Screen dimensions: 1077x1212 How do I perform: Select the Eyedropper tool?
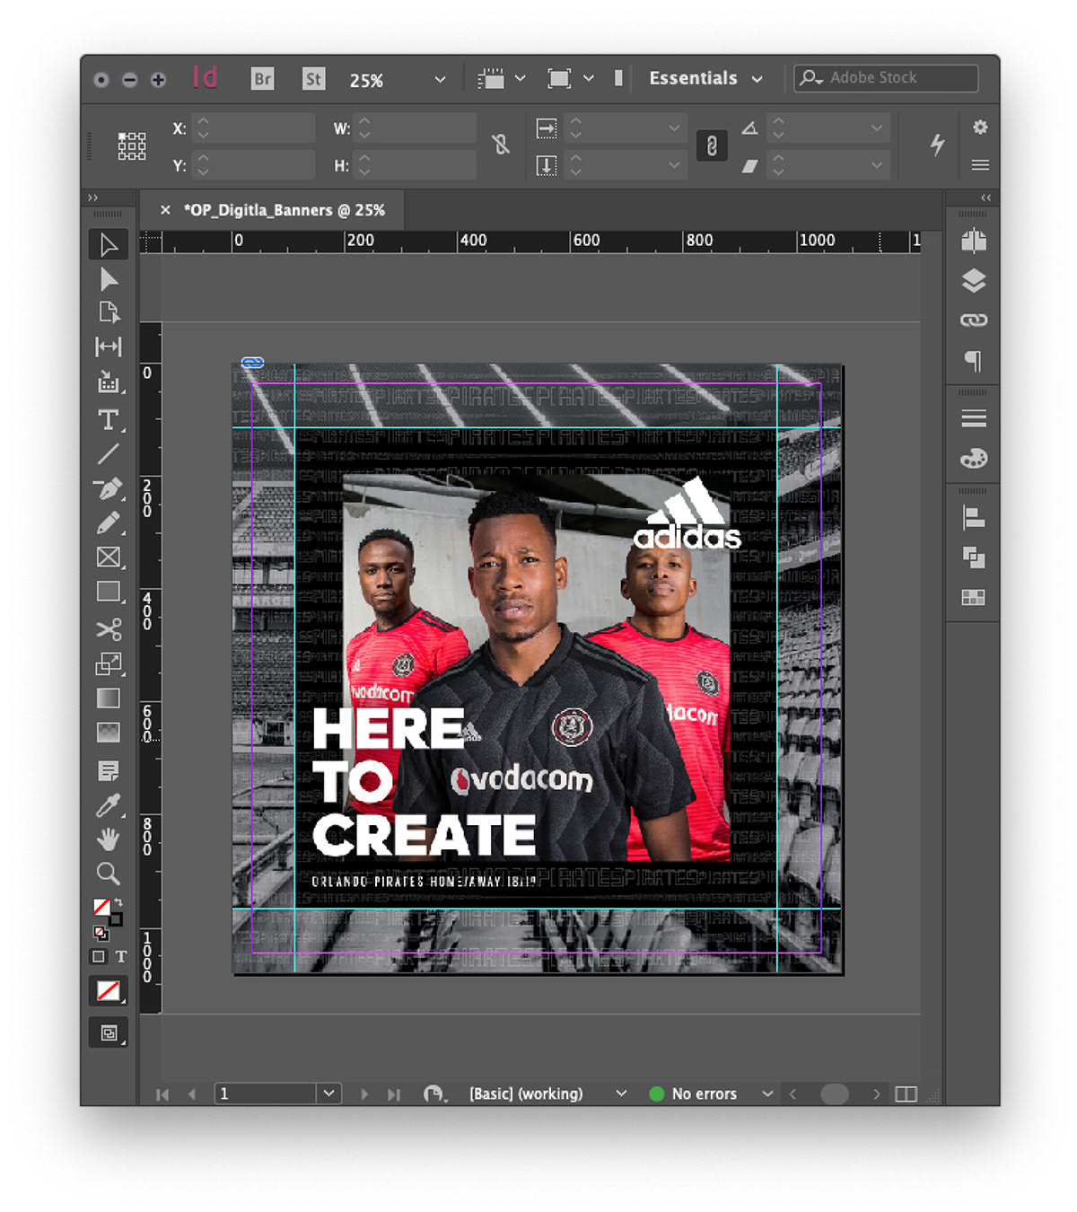pos(109,805)
